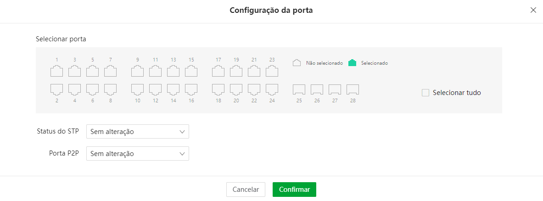Select port 7 in the panel
Screen dimensions: 543x201
pos(110,71)
